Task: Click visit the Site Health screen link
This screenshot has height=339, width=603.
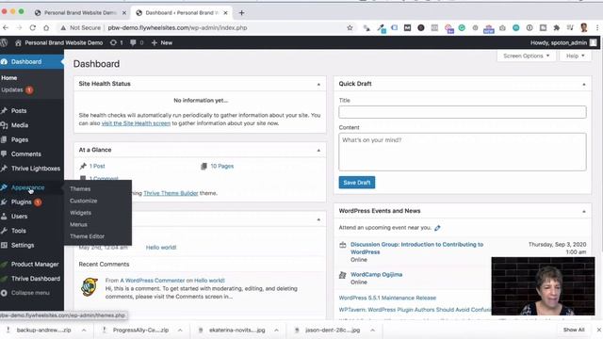Action: coord(136,123)
